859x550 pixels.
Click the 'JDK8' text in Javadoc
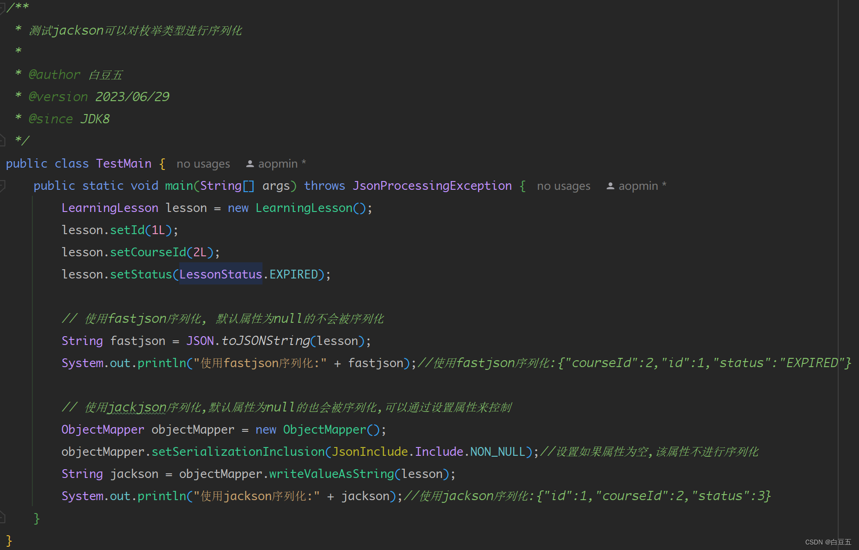[95, 119]
